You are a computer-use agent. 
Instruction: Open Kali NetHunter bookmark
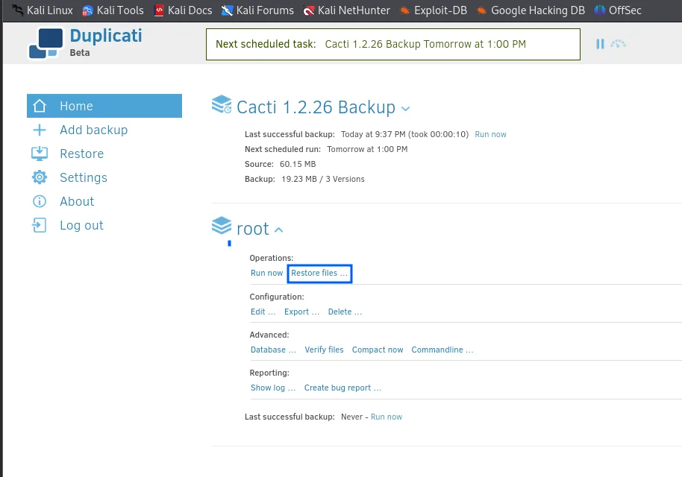click(347, 10)
